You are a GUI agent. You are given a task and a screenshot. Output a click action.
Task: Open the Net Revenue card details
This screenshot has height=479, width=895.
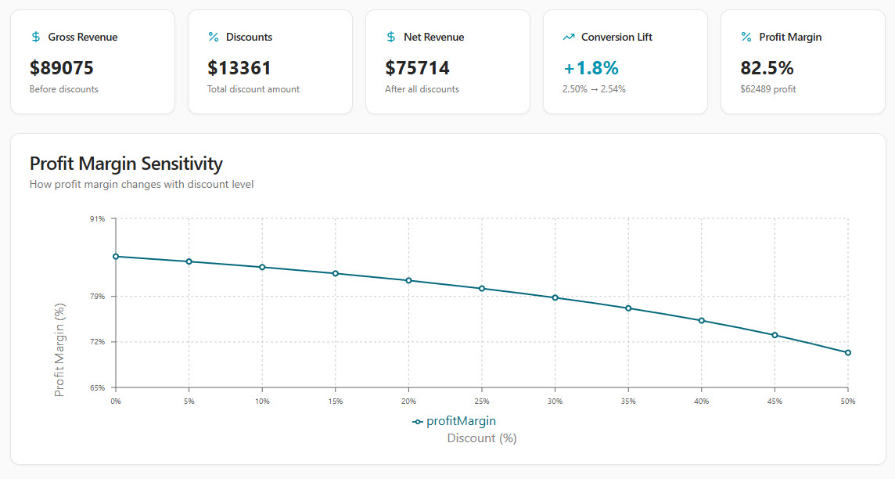tap(447, 61)
